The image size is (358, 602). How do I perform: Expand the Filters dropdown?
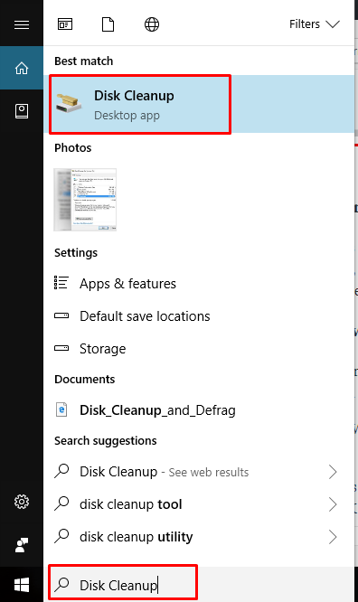point(315,24)
